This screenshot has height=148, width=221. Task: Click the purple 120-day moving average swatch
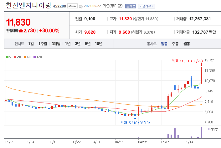(x=34, y=57)
